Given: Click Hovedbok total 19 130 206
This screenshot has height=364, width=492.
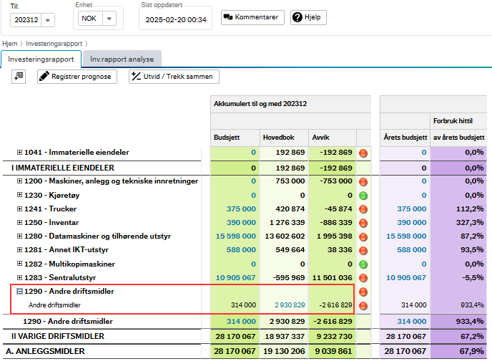Looking at the screenshot, I should (x=284, y=351).
